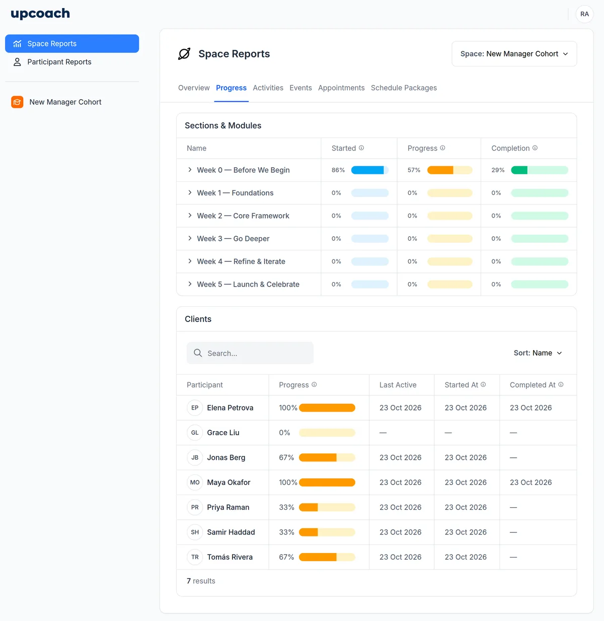Click the GL avatar for Grace Liu
Image resolution: width=604 pixels, height=621 pixels.
point(195,433)
